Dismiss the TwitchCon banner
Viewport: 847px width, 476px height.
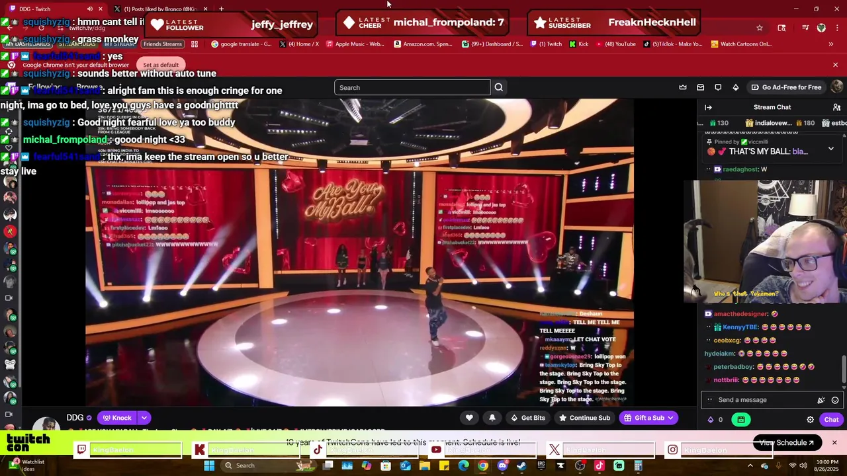834,443
